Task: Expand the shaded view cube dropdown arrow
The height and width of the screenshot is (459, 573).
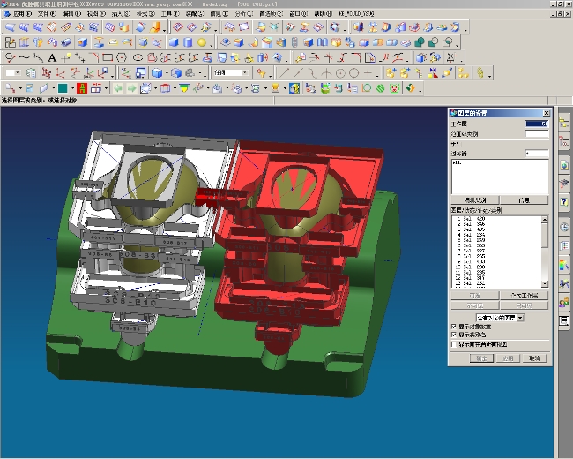Action: point(167,73)
